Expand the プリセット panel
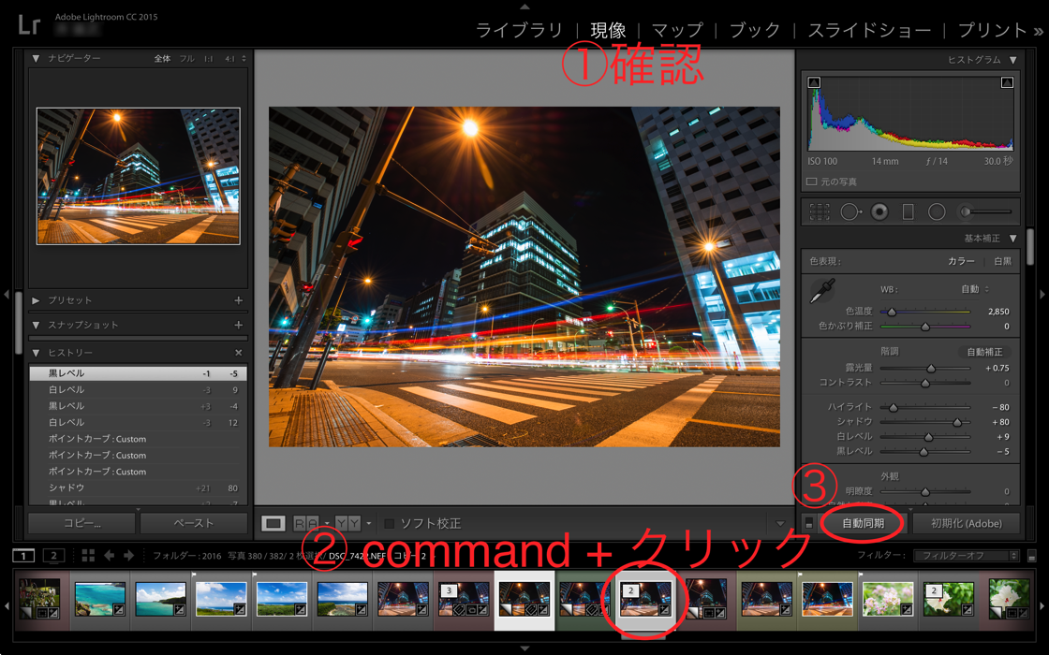1049x655 pixels. pyautogui.click(x=36, y=300)
